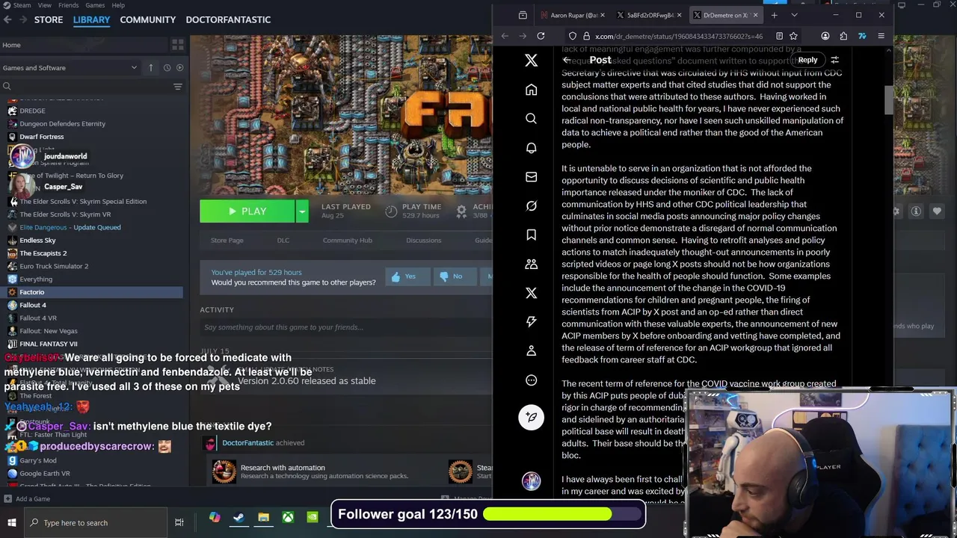Click the Reply button on the post
957x538 pixels.
pos(807,60)
